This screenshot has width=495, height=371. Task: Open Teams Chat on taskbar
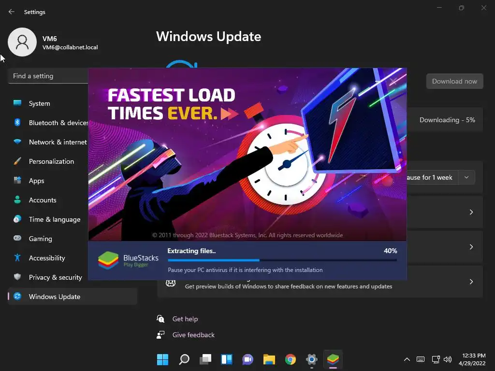click(x=248, y=359)
